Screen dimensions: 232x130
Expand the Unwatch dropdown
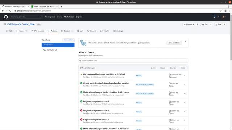[189, 25]
